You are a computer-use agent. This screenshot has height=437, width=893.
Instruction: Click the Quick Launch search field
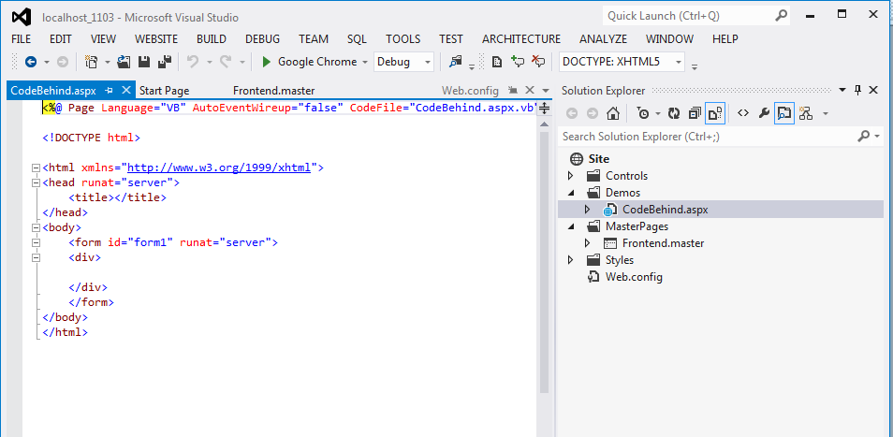pos(688,16)
